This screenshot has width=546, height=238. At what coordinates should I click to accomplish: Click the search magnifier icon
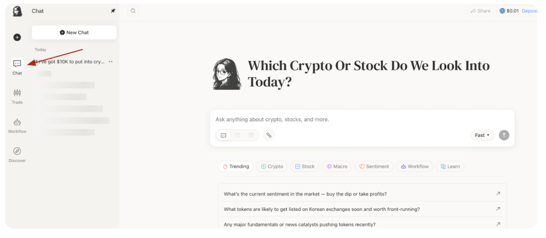point(133,11)
